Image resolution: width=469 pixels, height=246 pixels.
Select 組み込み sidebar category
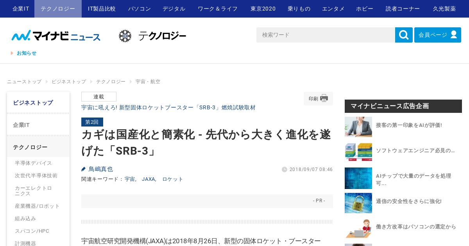pyautogui.click(x=25, y=219)
